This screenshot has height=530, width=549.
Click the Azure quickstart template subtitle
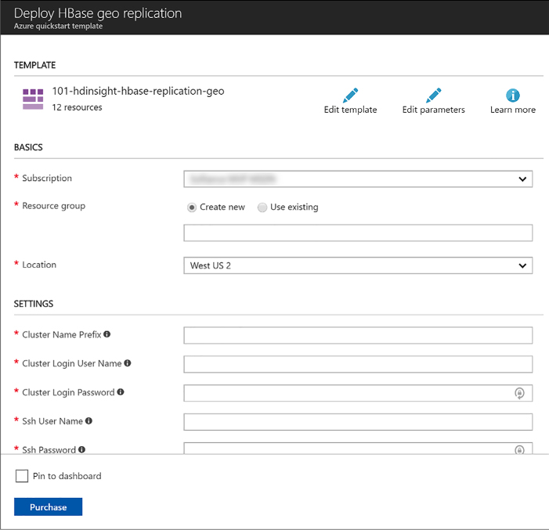(58, 27)
